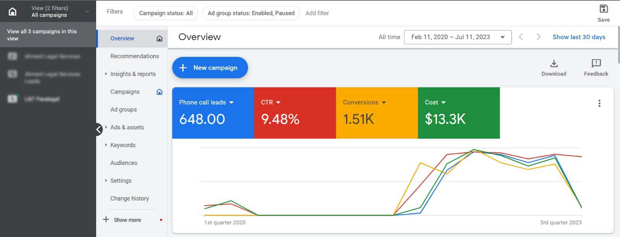
Task: Click plus icon beside Show more
Action: [x=106, y=220]
